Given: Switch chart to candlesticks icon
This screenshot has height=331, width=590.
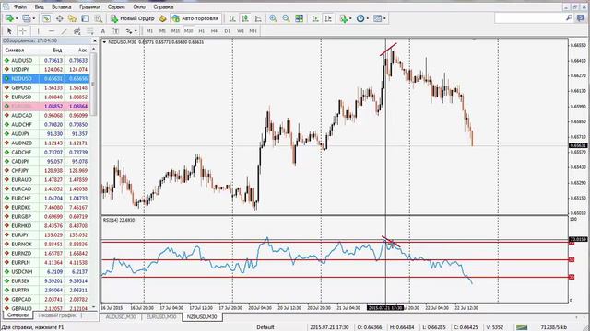Looking at the screenshot, I should [x=245, y=18].
